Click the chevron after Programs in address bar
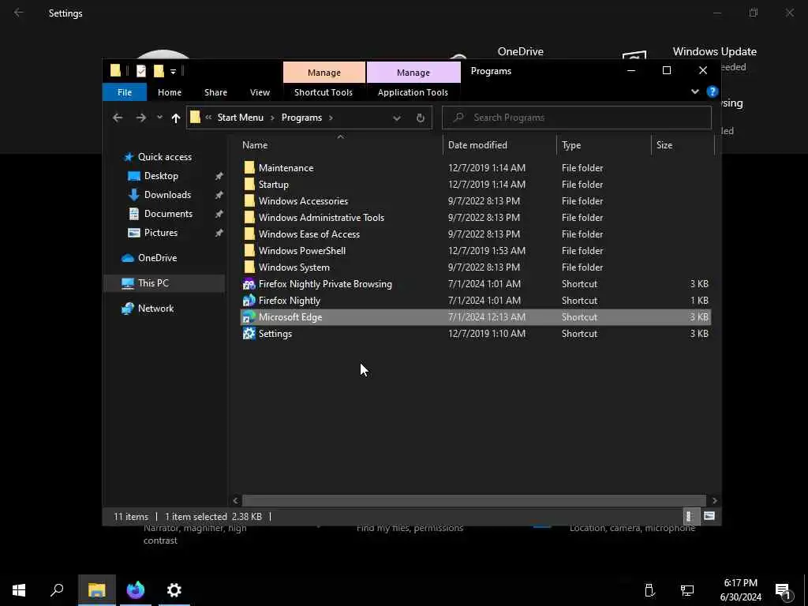Viewport: 808px width, 606px height. coord(331,118)
